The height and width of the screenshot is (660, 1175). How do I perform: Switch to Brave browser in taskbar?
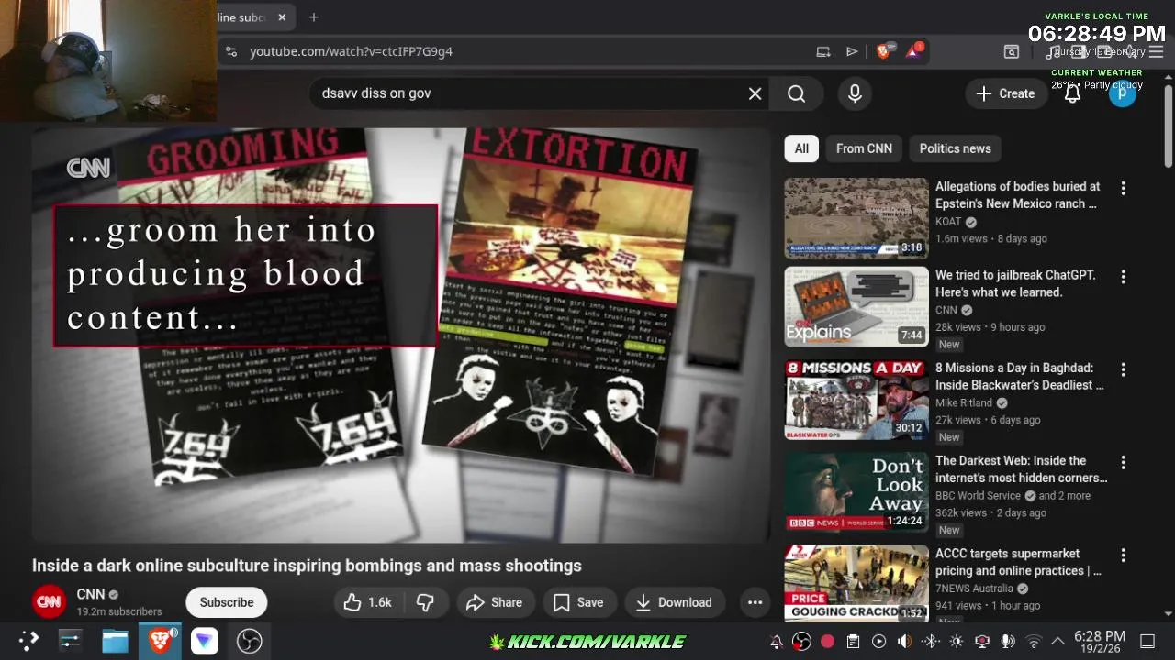coord(160,641)
